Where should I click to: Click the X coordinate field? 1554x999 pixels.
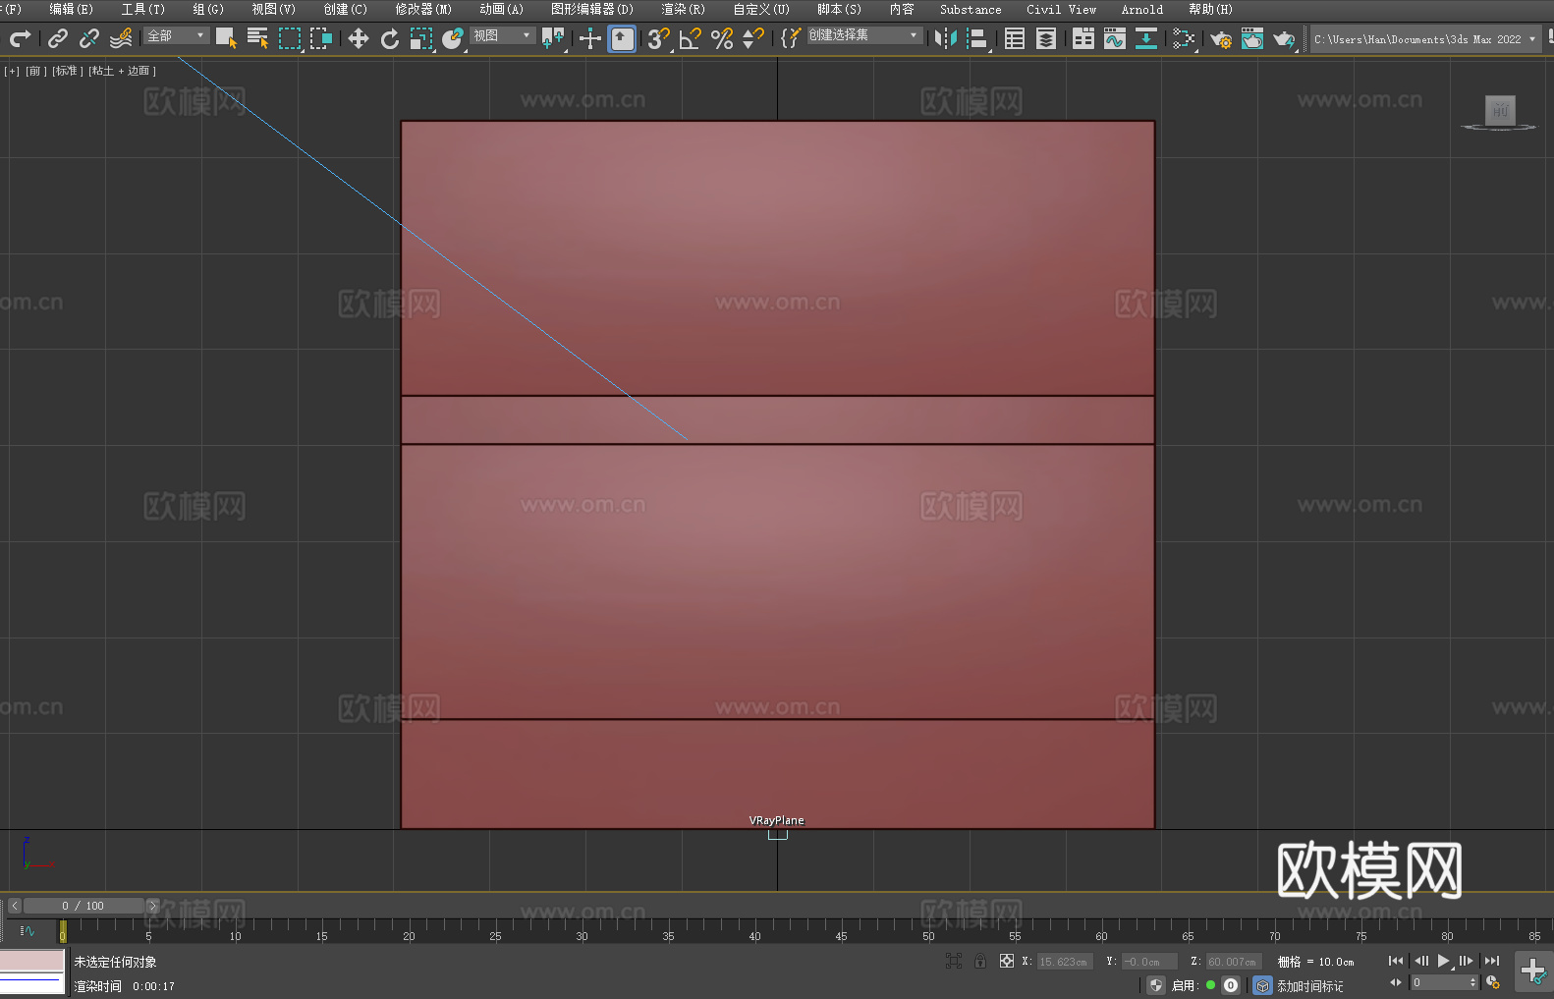(1063, 962)
